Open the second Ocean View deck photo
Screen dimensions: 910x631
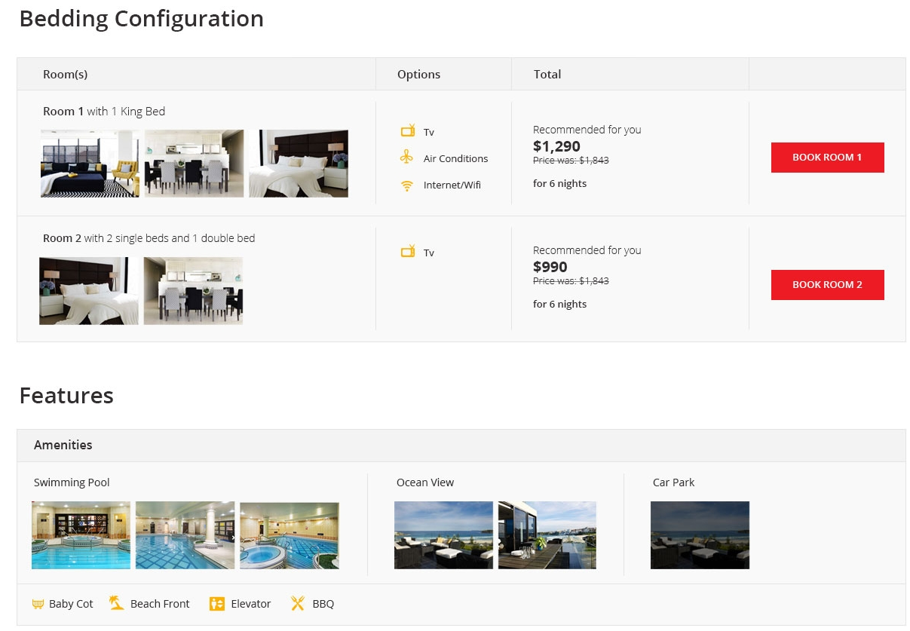547,535
